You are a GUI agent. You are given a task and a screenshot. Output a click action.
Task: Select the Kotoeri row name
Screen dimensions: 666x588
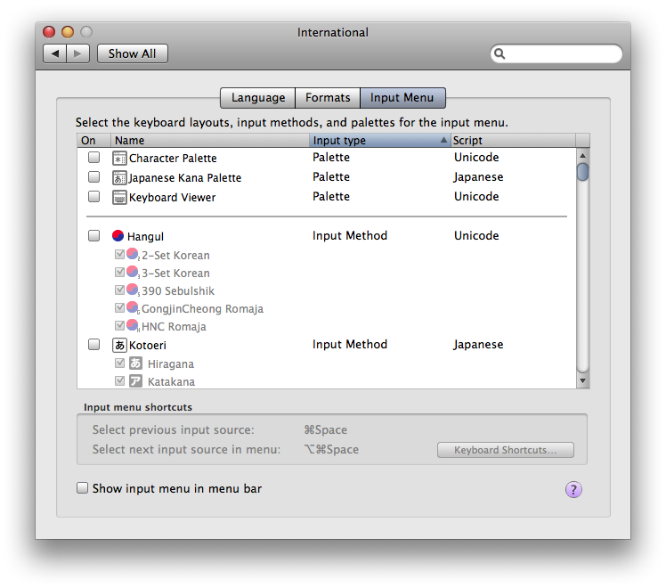(x=148, y=346)
